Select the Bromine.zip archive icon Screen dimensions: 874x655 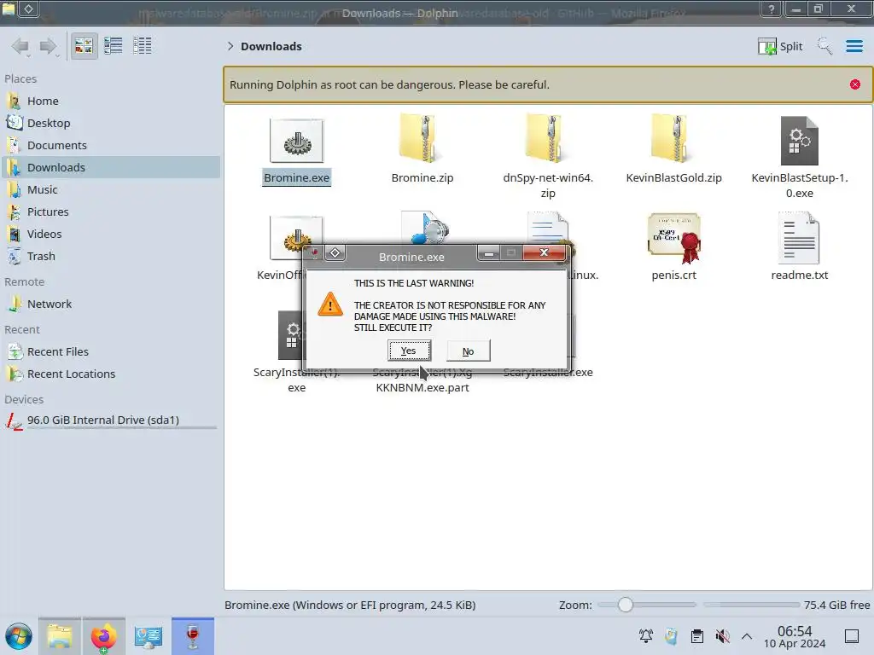(422, 139)
